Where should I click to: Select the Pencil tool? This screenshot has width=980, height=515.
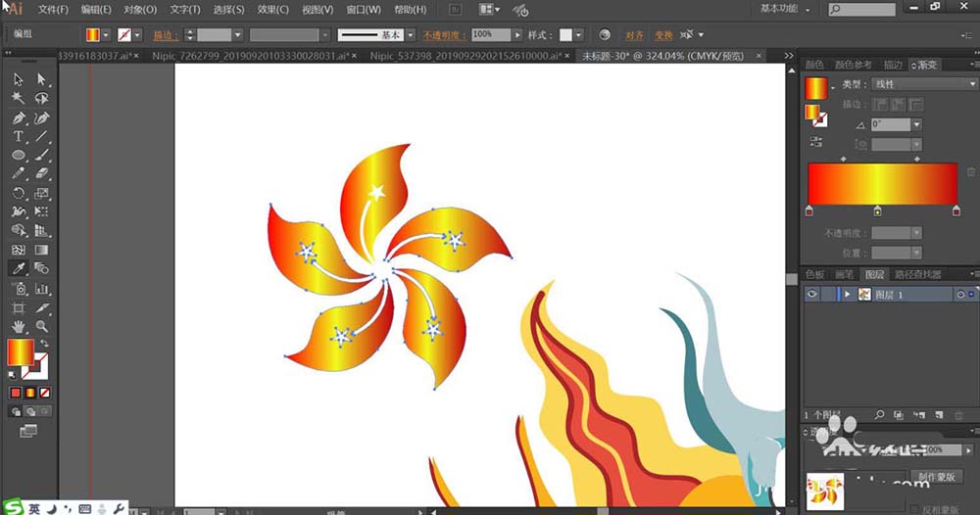coord(18,173)
